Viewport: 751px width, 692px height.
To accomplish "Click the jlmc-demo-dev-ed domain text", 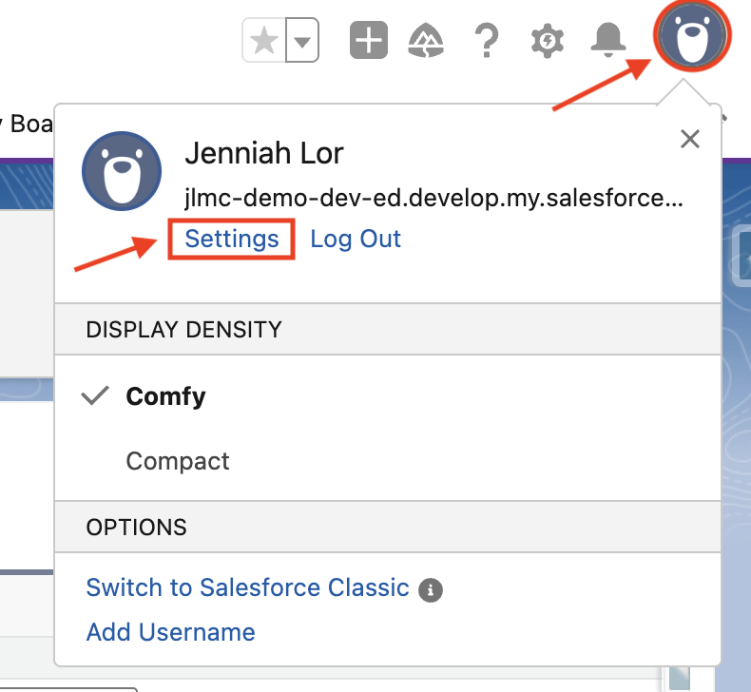I will pos(433,199).
